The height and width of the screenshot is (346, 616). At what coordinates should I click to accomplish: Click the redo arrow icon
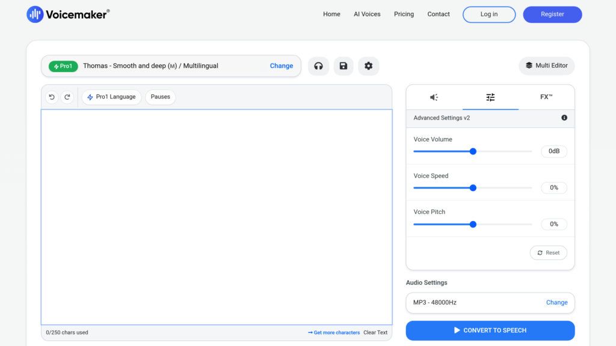67,97
